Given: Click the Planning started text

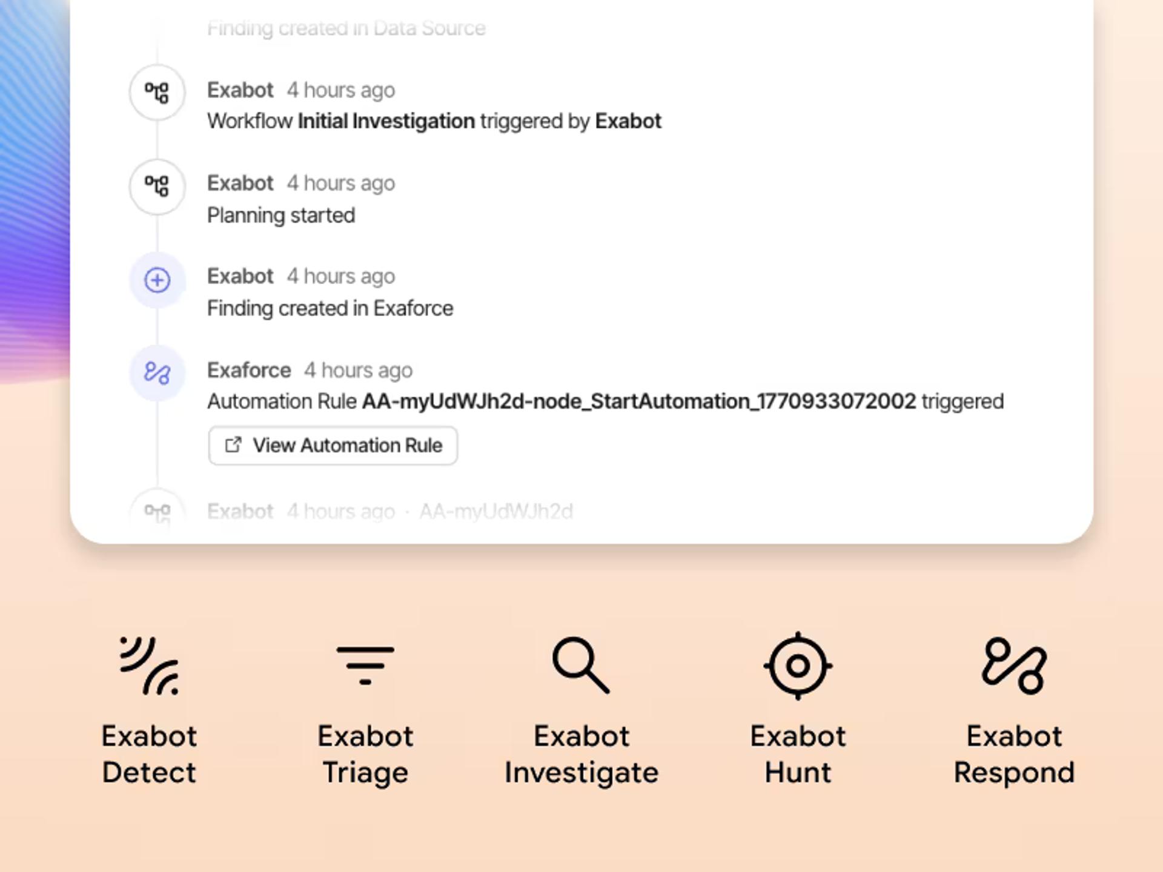Looking at the screenshot, I should (281, 216).
